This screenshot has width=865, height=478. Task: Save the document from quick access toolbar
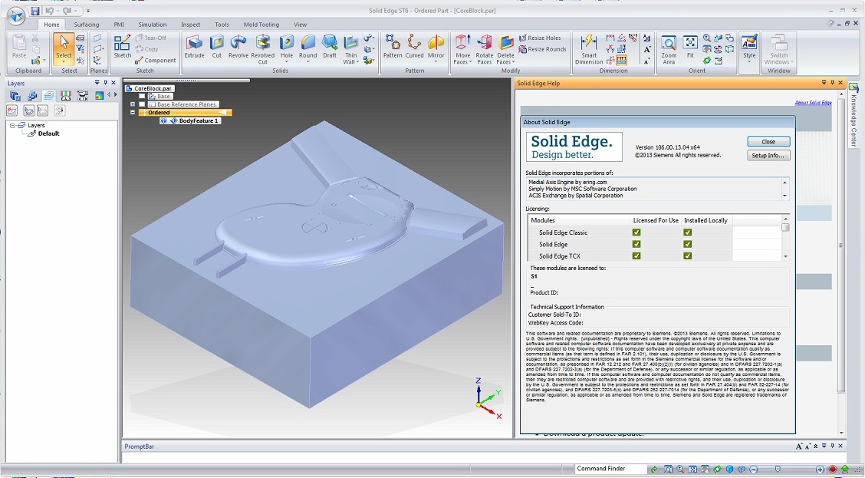pyautogui.click(x=35, y=11)
